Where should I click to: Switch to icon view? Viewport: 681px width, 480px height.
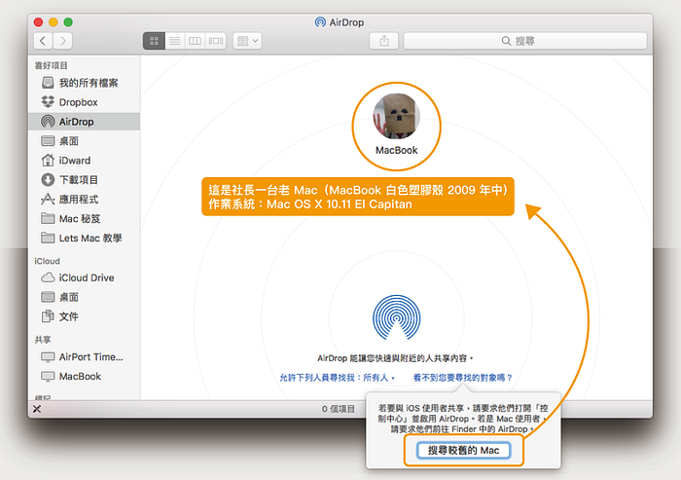click(154, 41)
